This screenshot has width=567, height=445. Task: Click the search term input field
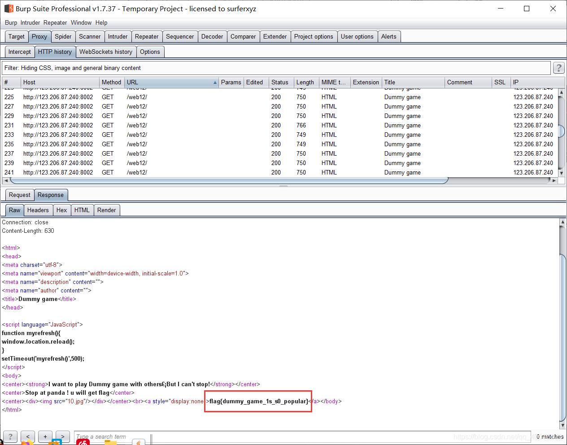(302, 436)
